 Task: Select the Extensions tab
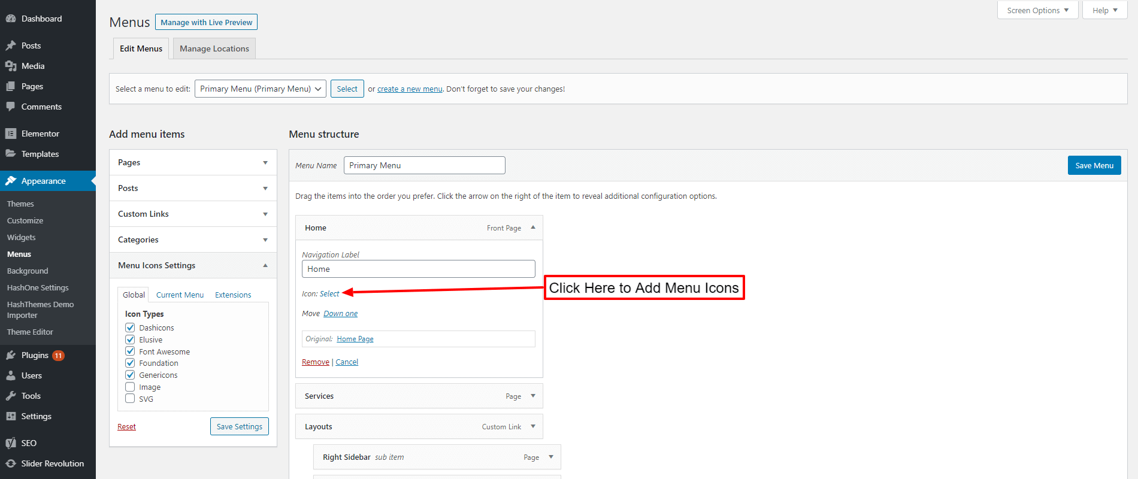point(233,295)
